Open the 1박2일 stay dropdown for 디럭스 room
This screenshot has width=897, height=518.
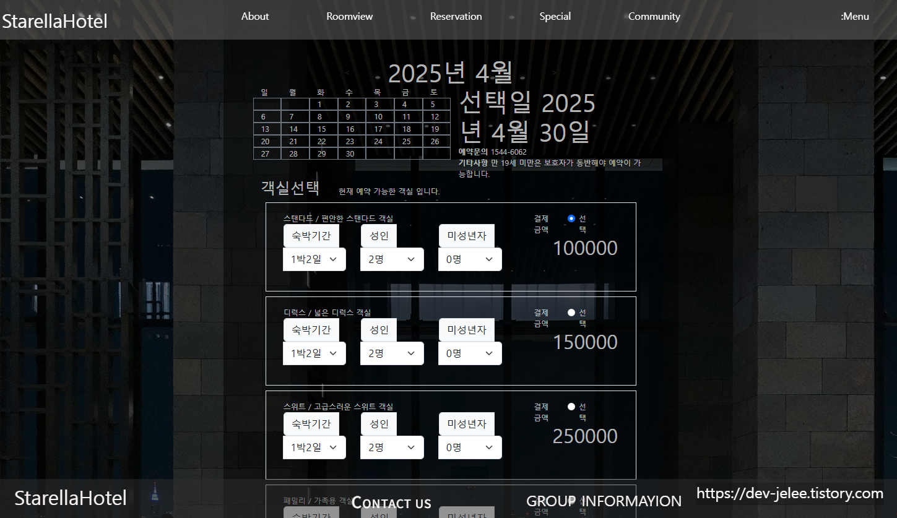coord(314,353)
